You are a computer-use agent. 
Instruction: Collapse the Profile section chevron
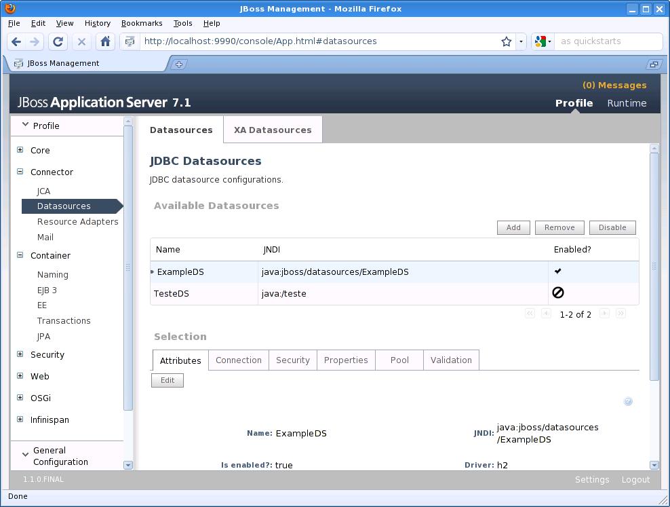coord(25,125)
